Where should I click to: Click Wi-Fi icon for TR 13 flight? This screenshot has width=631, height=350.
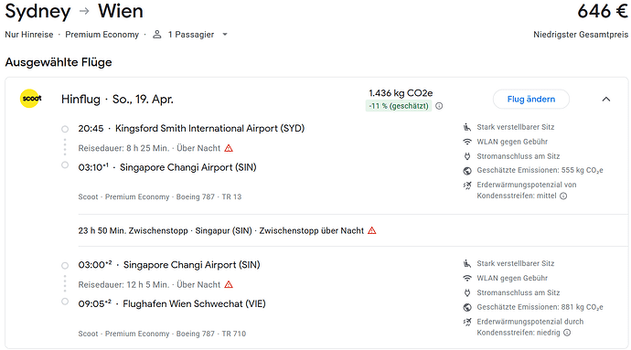tap(466, 142)
